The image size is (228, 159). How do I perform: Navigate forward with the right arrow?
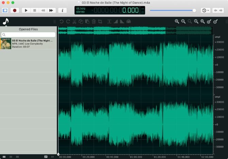pos(221,11)
